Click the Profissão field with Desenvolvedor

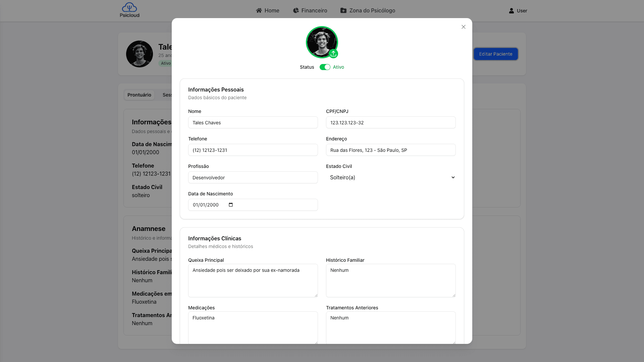click(253, 178)
